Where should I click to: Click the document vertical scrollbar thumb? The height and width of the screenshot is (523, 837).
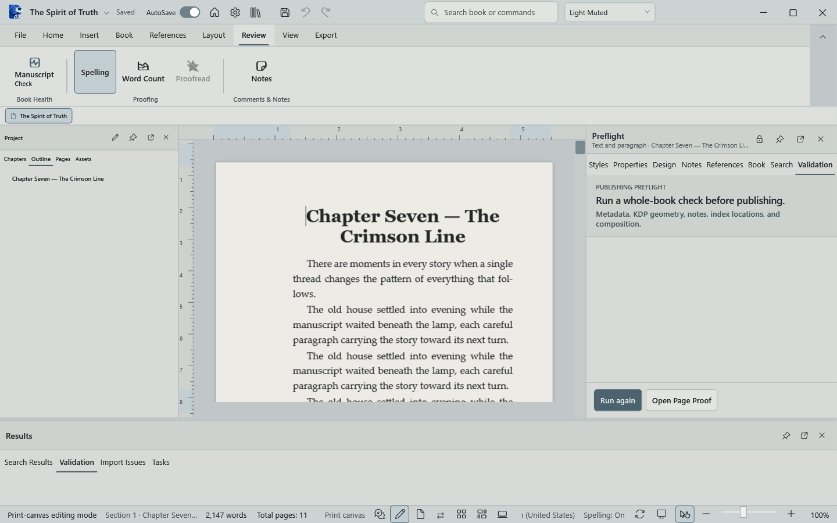(x=580, y=148)
